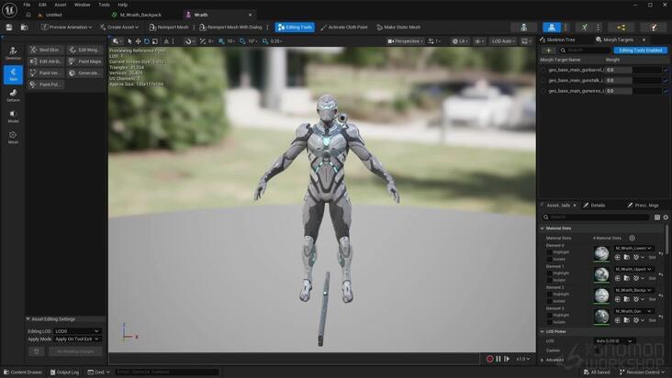Toggle Isolate checkbox for Element 0

pyautogui.click(x=549, y=259)
